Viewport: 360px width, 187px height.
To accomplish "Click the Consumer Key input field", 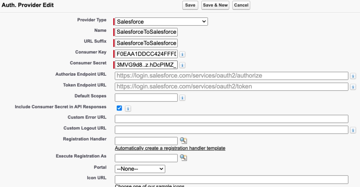I will coord(146,54).
